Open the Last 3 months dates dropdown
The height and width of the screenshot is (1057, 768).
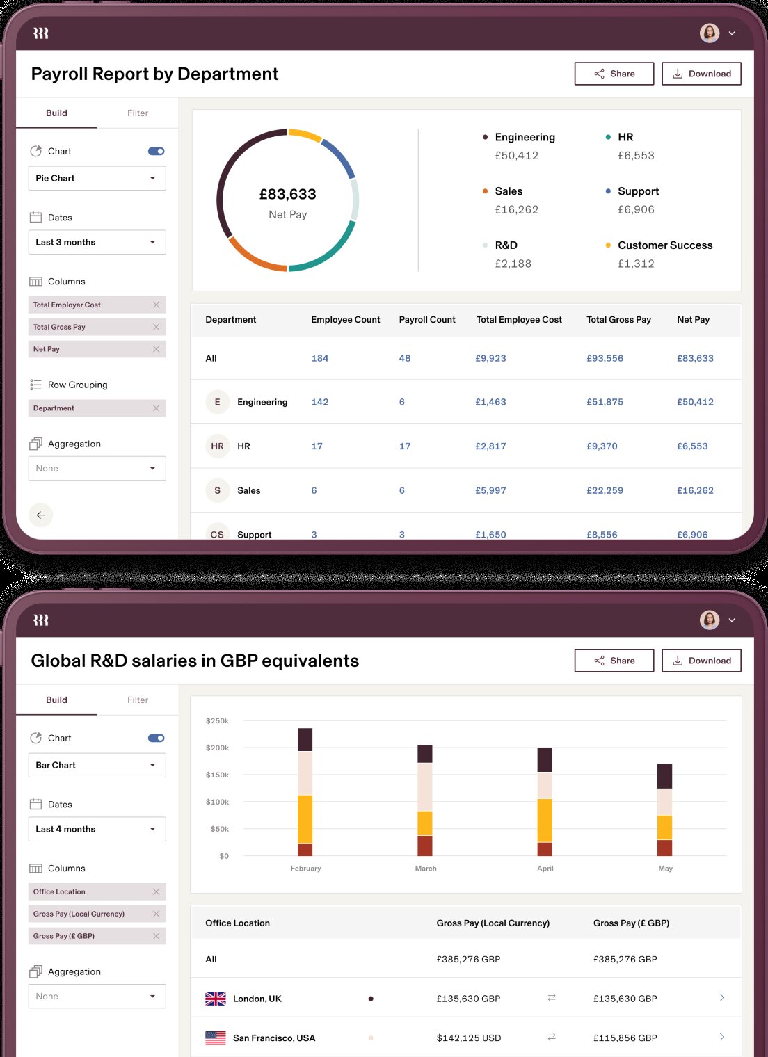(x=97, y=243)
